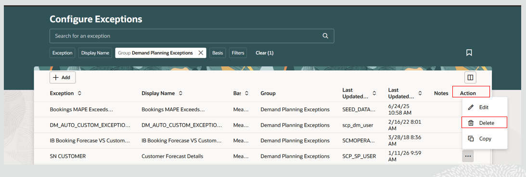
Task: Click the Copy icon in menu
Action: click(471, 139)
